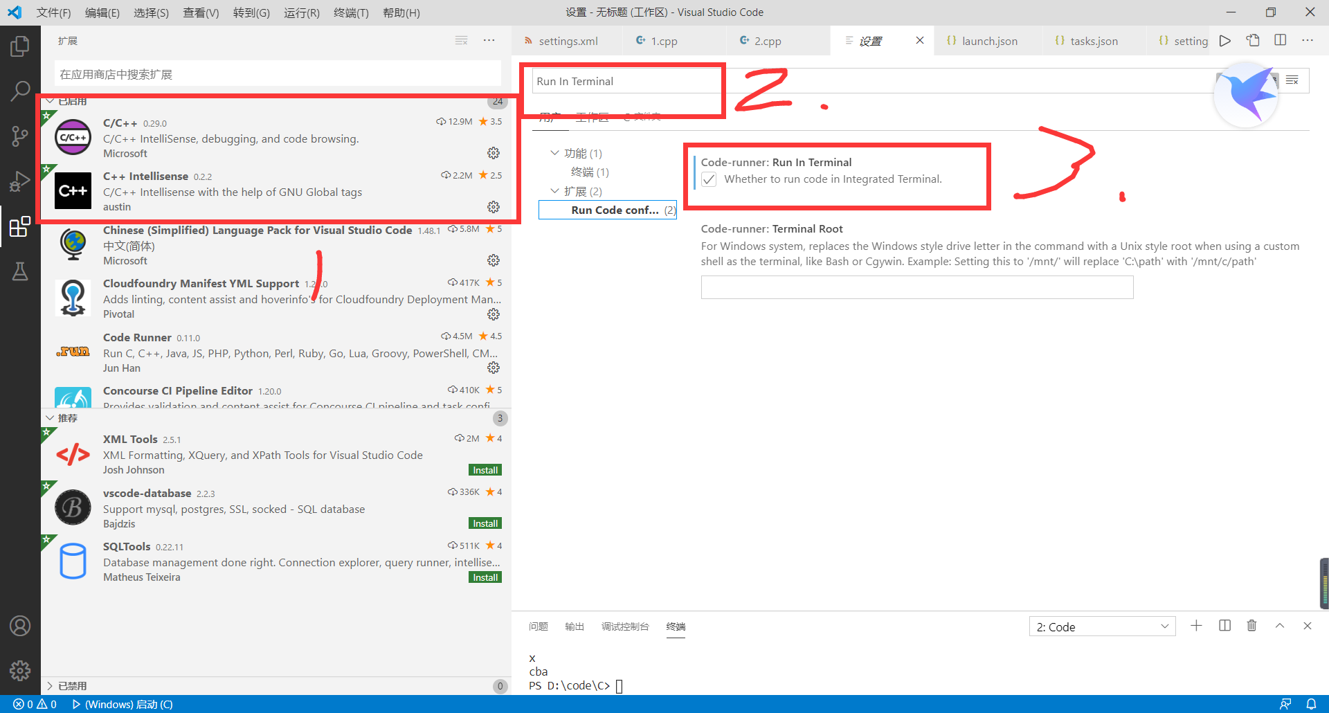Open the terminal selector dropdown 2: Code
This screenshot has height=713, width=1329.
click(1102, 626)
